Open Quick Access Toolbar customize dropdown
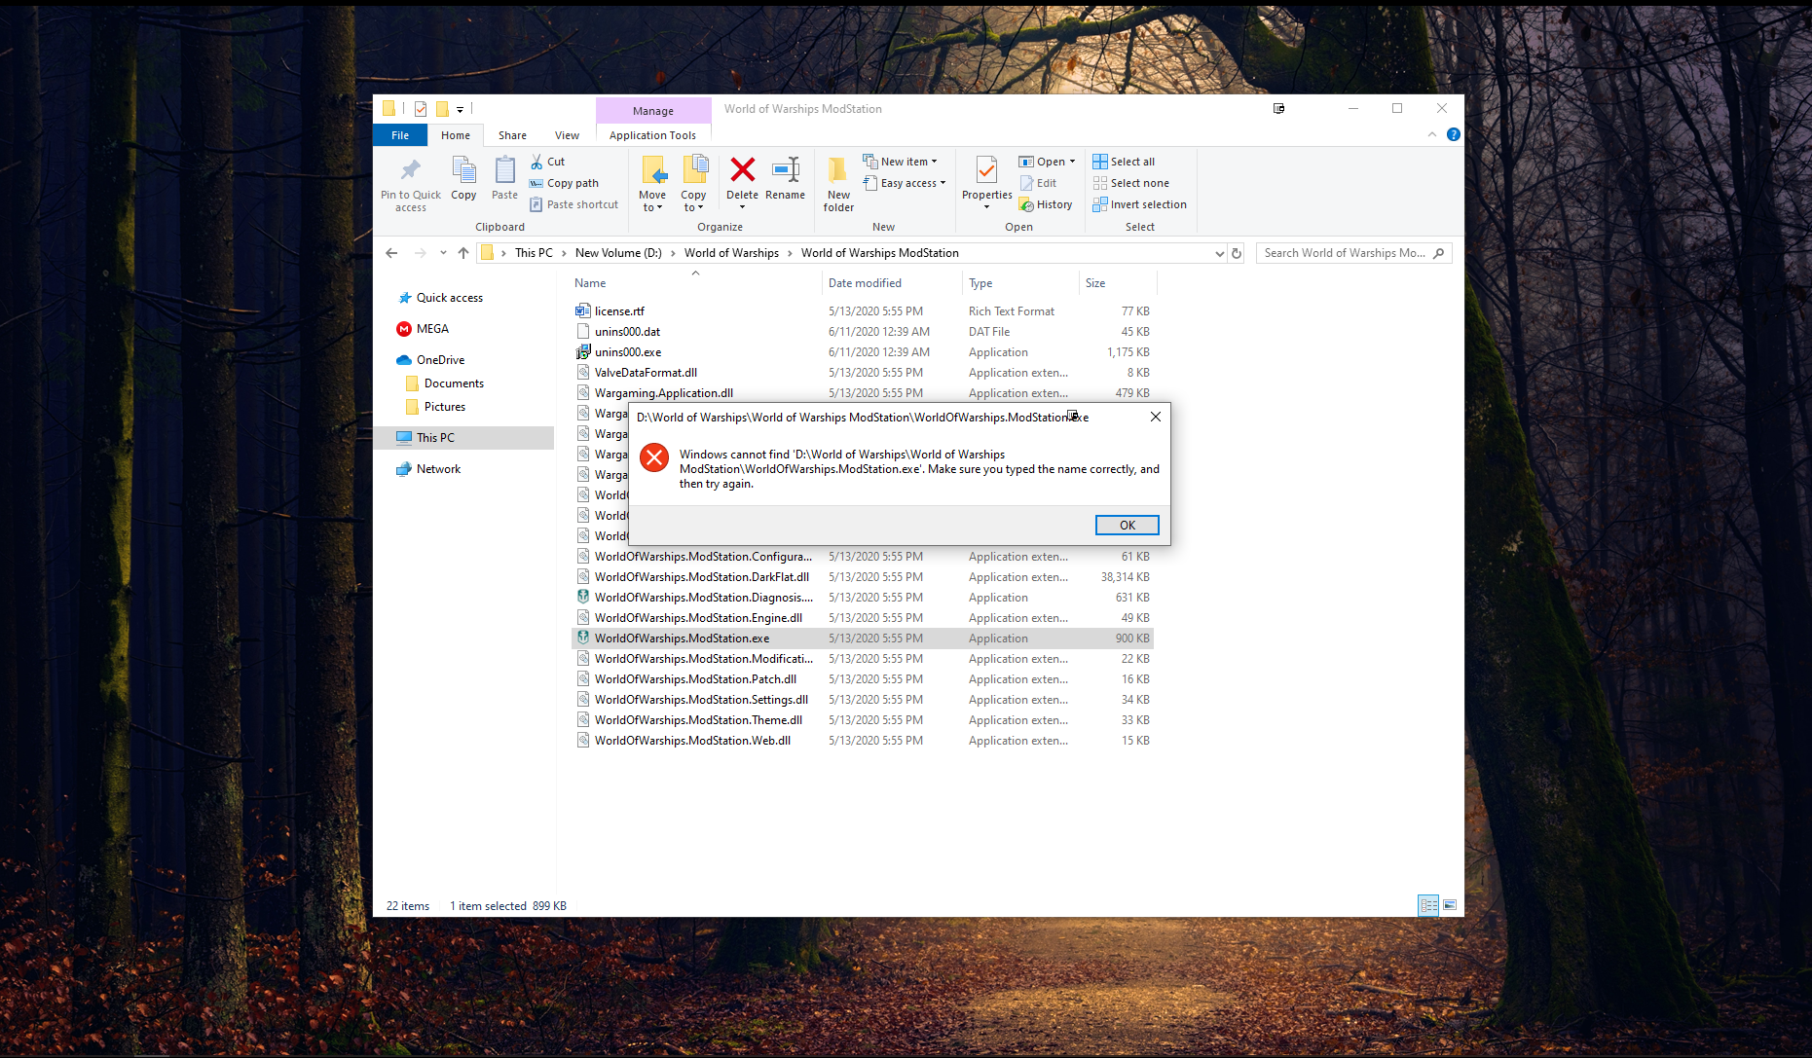 click(x=460, y=109)
